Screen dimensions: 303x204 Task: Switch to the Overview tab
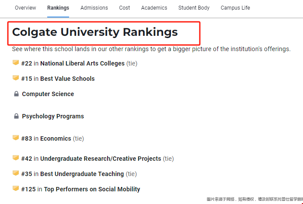click(25, 8)
